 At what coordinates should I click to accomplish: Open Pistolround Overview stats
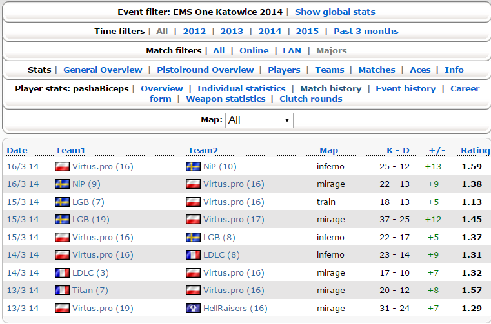coord(205,70)
